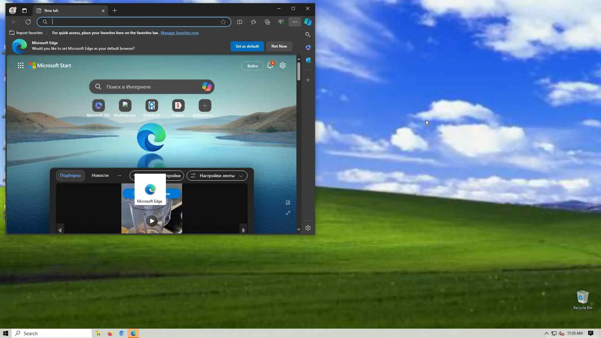Open Copilot sidebar icon in toolbar
The width and height of the screenshot is (601, 338).
[308, 22]
